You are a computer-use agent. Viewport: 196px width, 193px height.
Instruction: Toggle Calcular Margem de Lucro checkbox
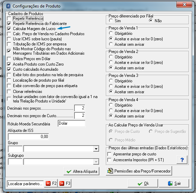[x=9, y=29]
